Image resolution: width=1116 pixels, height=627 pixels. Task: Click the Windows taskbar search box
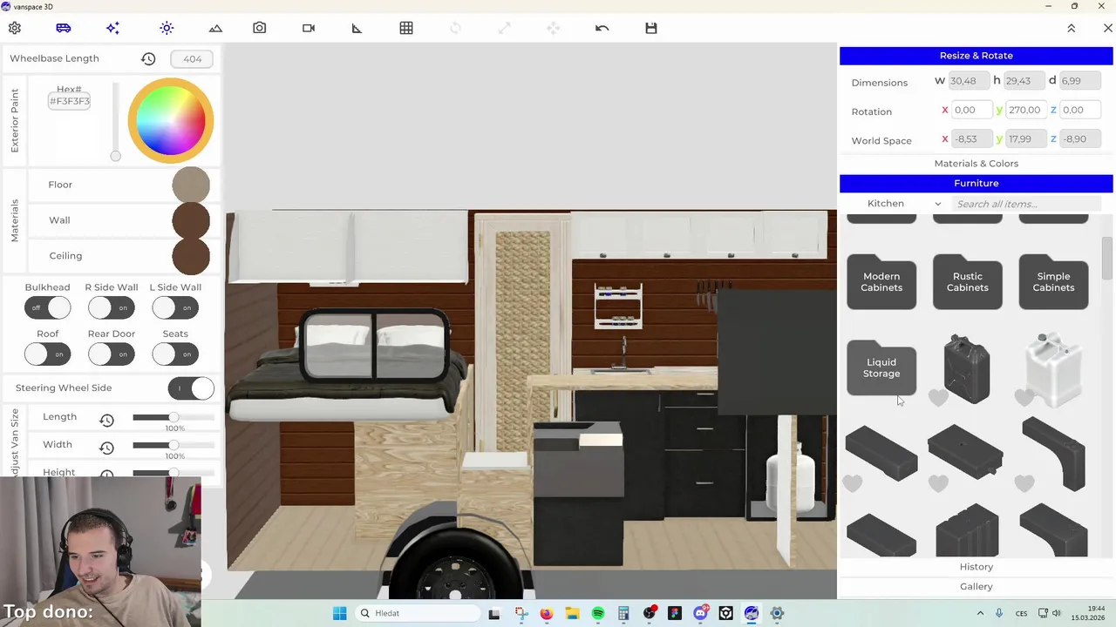[x=418, y=613]
